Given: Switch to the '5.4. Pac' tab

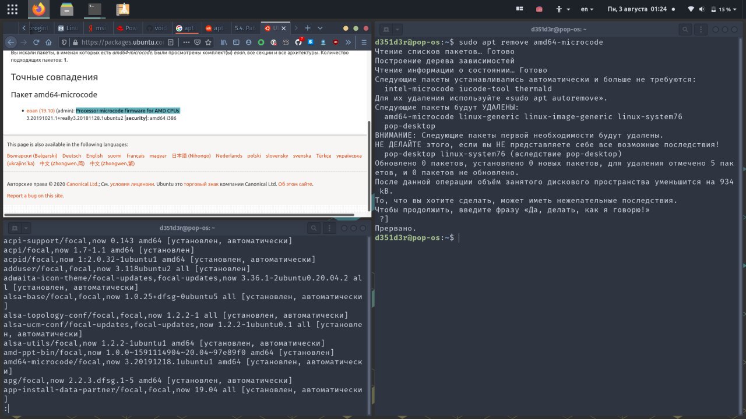Looking at the screenshot, I should tap(245, 28).
